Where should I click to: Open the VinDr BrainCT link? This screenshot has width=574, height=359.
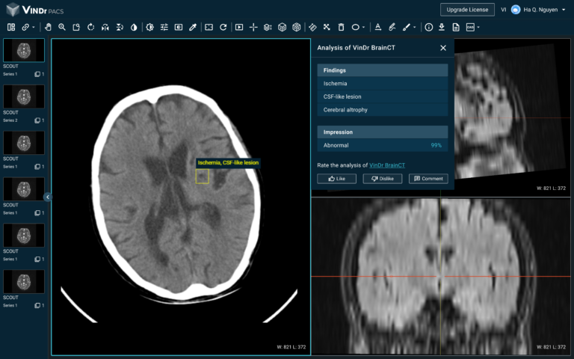(387, 165)
